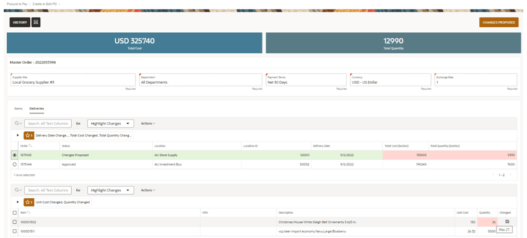Click the Approved status cell
This screenshot has width=527, height=238.
pos(107,164)
